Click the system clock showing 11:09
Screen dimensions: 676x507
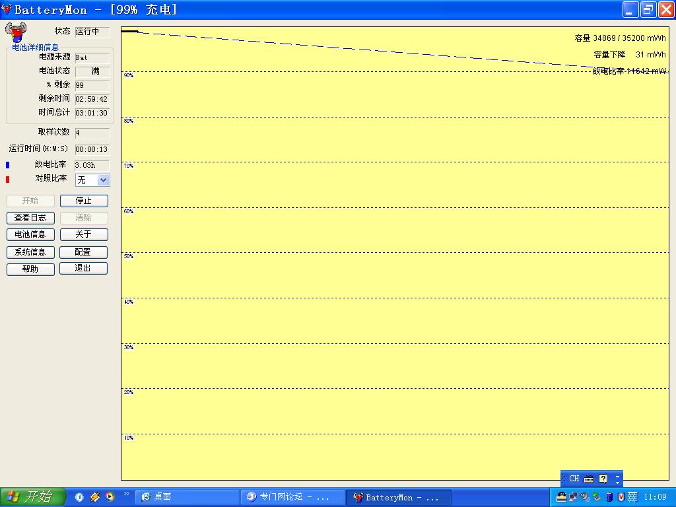655,497
